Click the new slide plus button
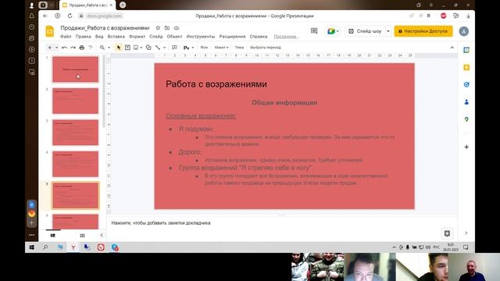 pos(49,48)
